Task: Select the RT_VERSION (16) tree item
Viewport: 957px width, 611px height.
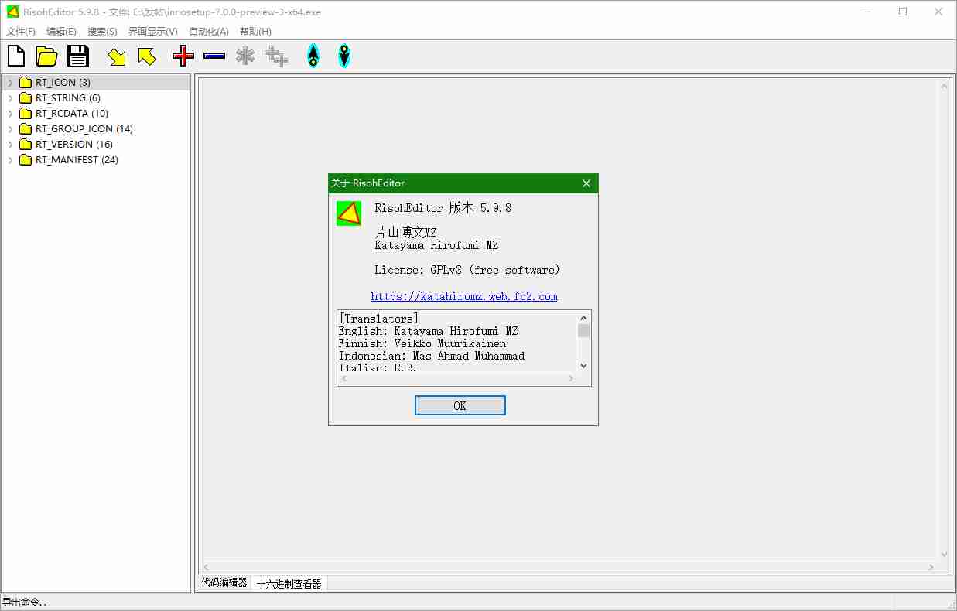Action: click(74, 144)
